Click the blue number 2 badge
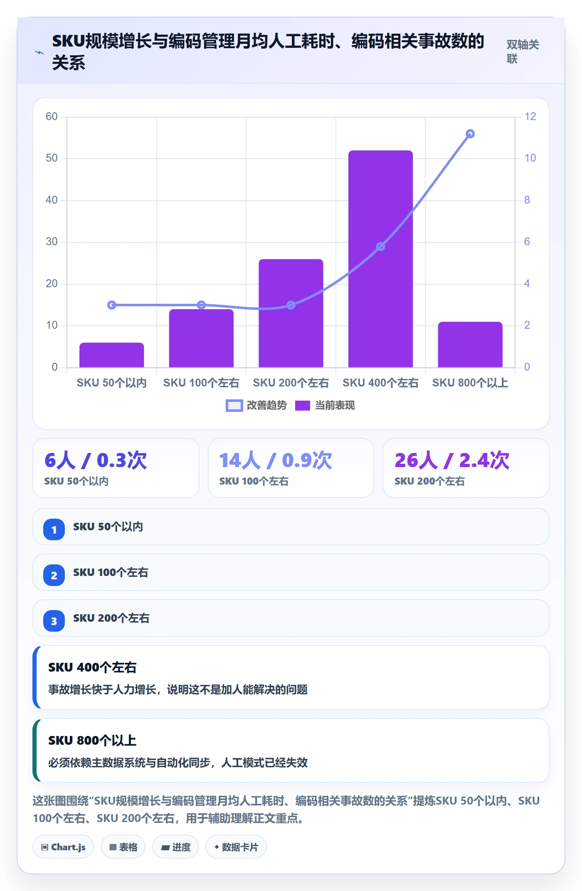The image size is (582, 891). pyautogui.click(x=54, y=575)
